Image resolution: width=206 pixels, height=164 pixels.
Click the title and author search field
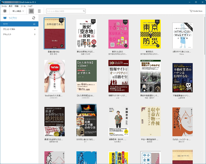coord(64,11)
